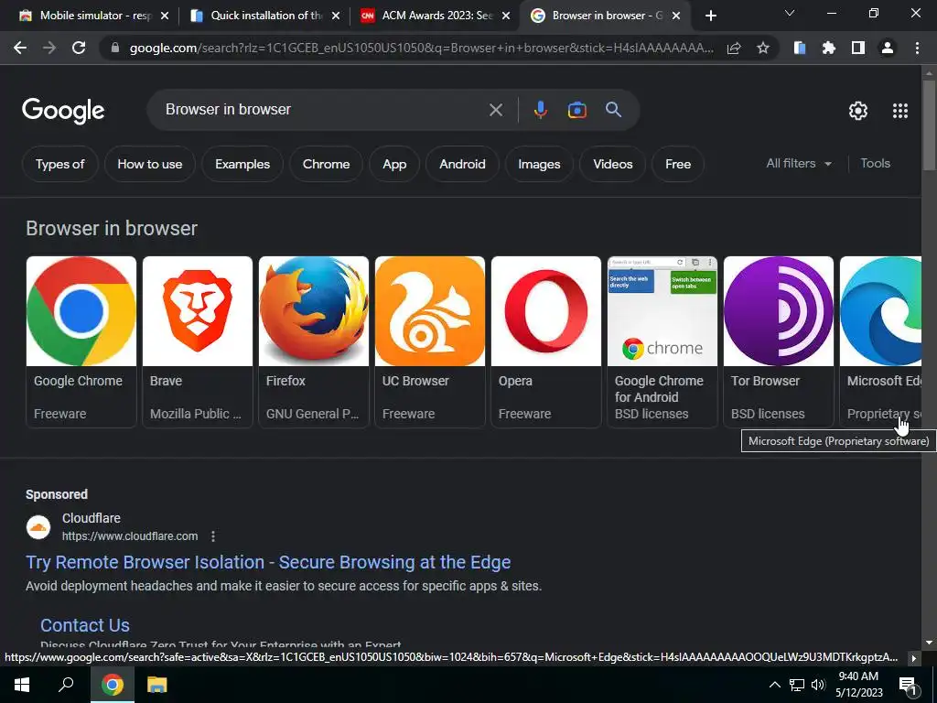Select the How to use chip
The image size is (937, 703).
pyautogui.click(x=150, y=164)
